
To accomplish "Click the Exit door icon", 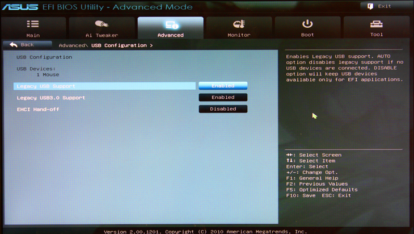I will [x=370, y=6].
